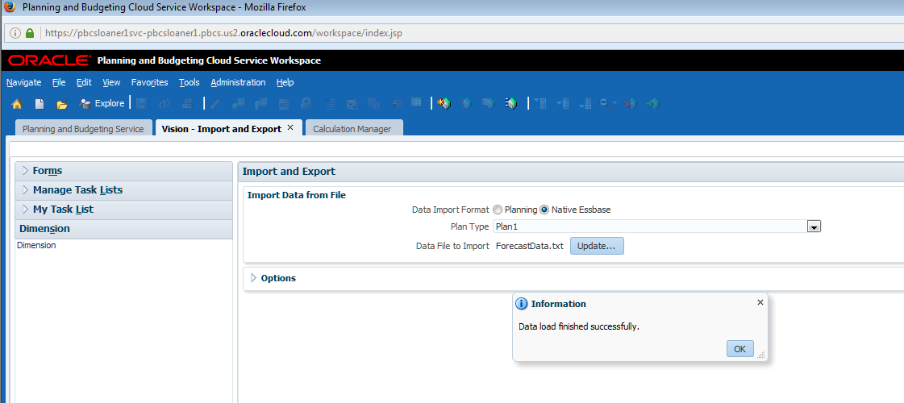Viewport: 904px width, 403px height.
Task: Open the Help menu
Action: coord(285,82)
